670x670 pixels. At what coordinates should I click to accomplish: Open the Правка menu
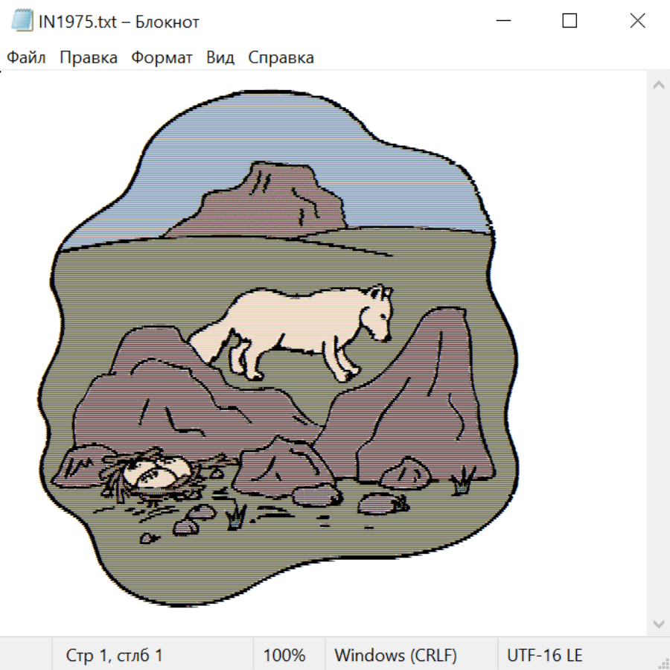pos(89,58)
